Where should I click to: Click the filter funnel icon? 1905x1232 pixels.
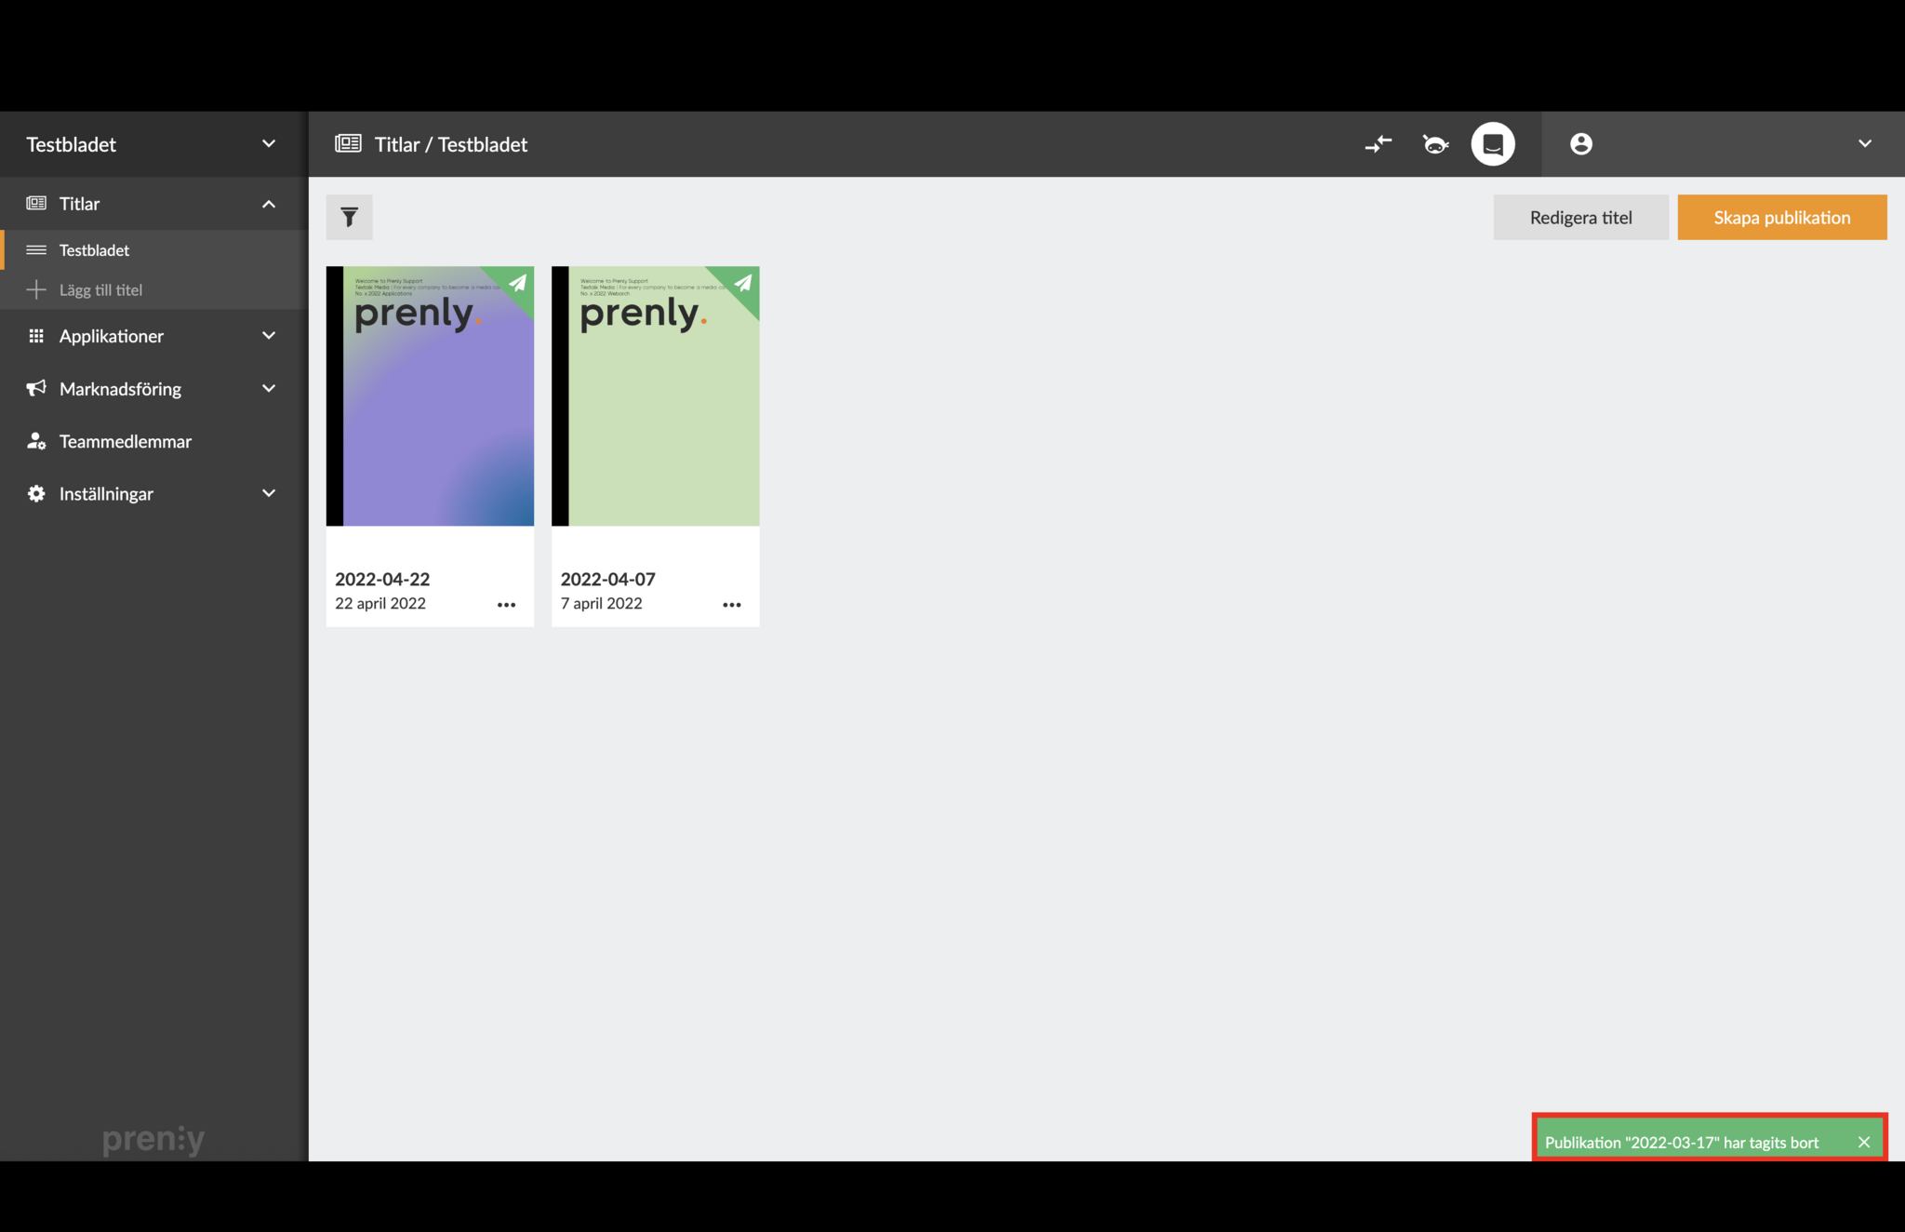(349, 217)
